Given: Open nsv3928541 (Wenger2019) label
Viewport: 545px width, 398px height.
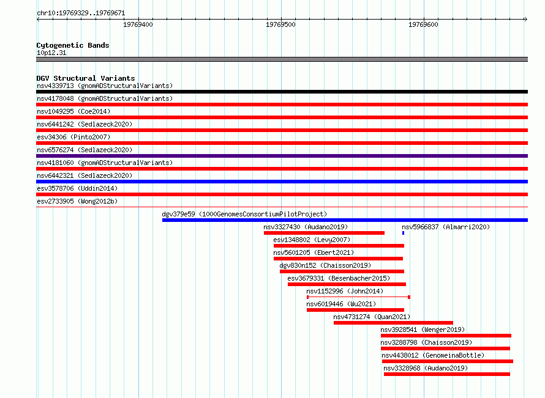Looking at the screenshot, I should [423, 330].
